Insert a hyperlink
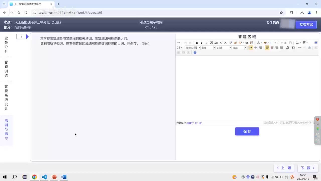 point(299,48)
